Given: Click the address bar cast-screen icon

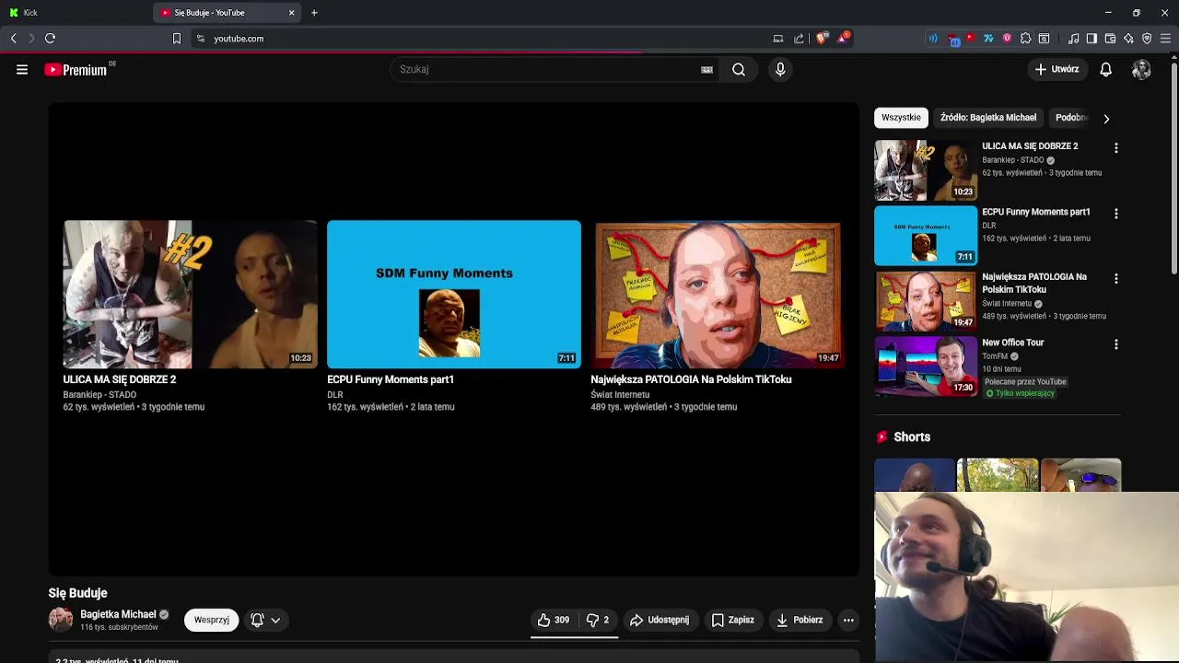Looking at the screenshot, I should (778, 39).
